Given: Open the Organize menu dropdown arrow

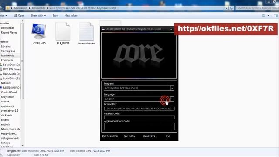Looking at the screenshot, I should [6, 16].
